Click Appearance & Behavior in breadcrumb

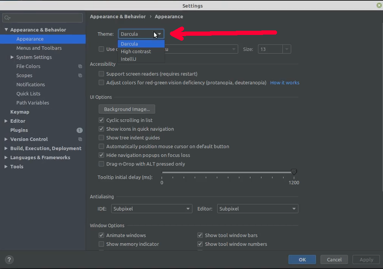coord(118,17)
